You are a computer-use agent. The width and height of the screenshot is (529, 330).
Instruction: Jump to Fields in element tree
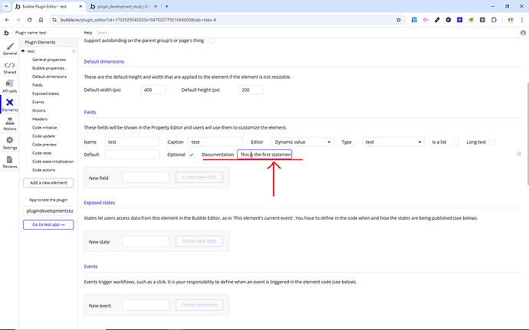coord(38,85)
